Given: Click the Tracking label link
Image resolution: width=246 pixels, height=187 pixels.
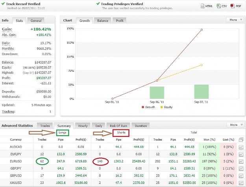Looking at the screenshot, I should [x=8, y=112].
